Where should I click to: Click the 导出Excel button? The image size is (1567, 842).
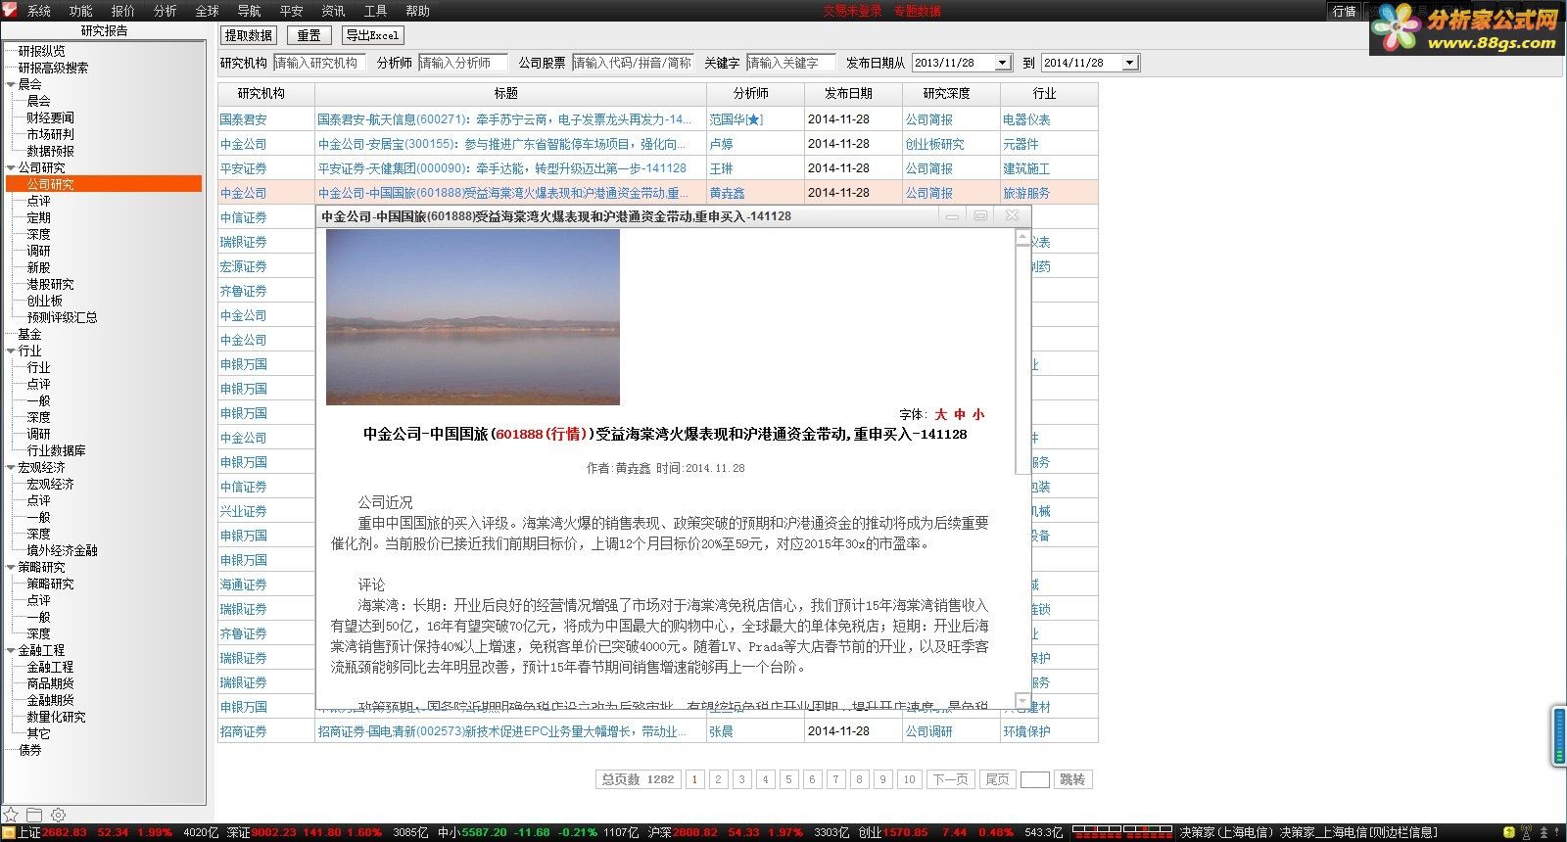coord(372,35)
